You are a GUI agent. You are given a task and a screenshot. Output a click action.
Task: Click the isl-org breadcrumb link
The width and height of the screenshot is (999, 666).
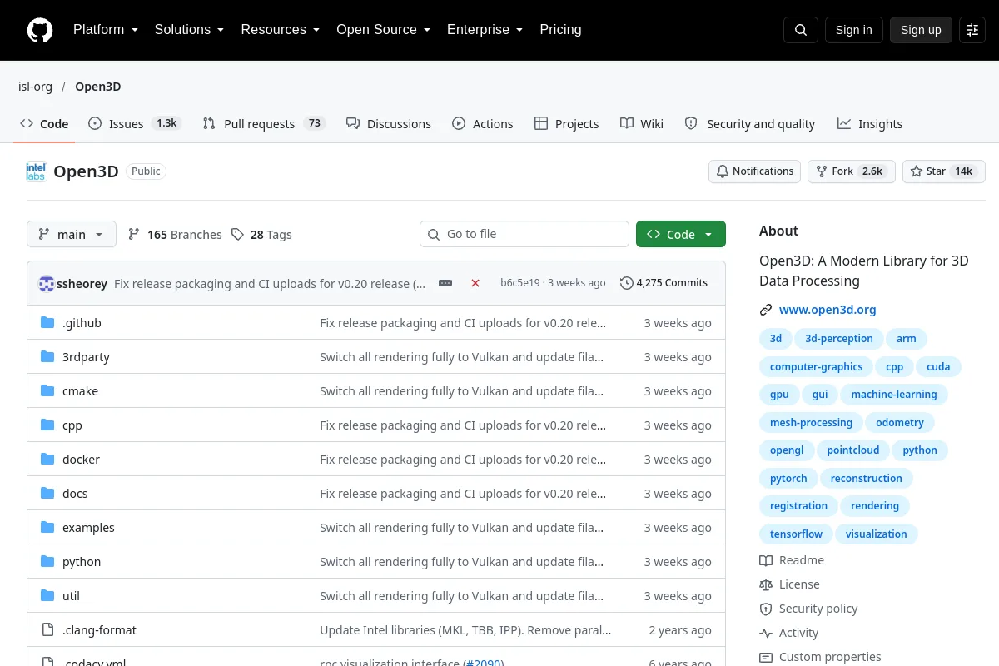[x=35, y=87]
